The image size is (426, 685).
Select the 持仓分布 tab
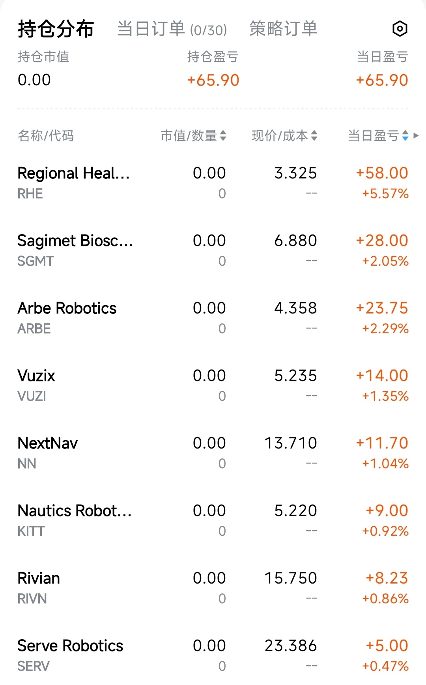[x=56, y=29]
